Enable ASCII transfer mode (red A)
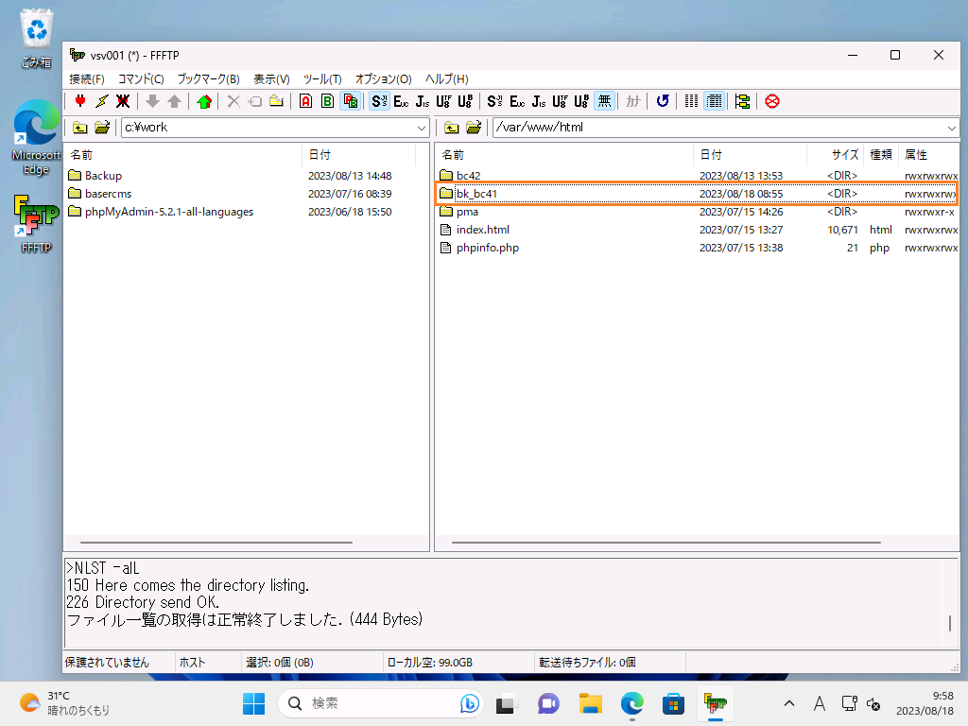968x726 pixels. pyautogui.click(x=305, y=101)
